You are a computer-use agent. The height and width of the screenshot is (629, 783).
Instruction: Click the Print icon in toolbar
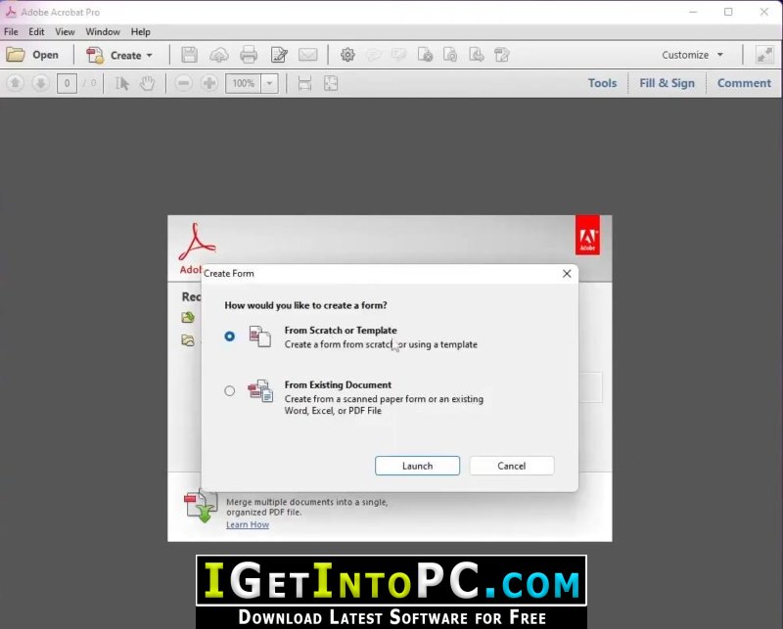click(x=249, y=55)
